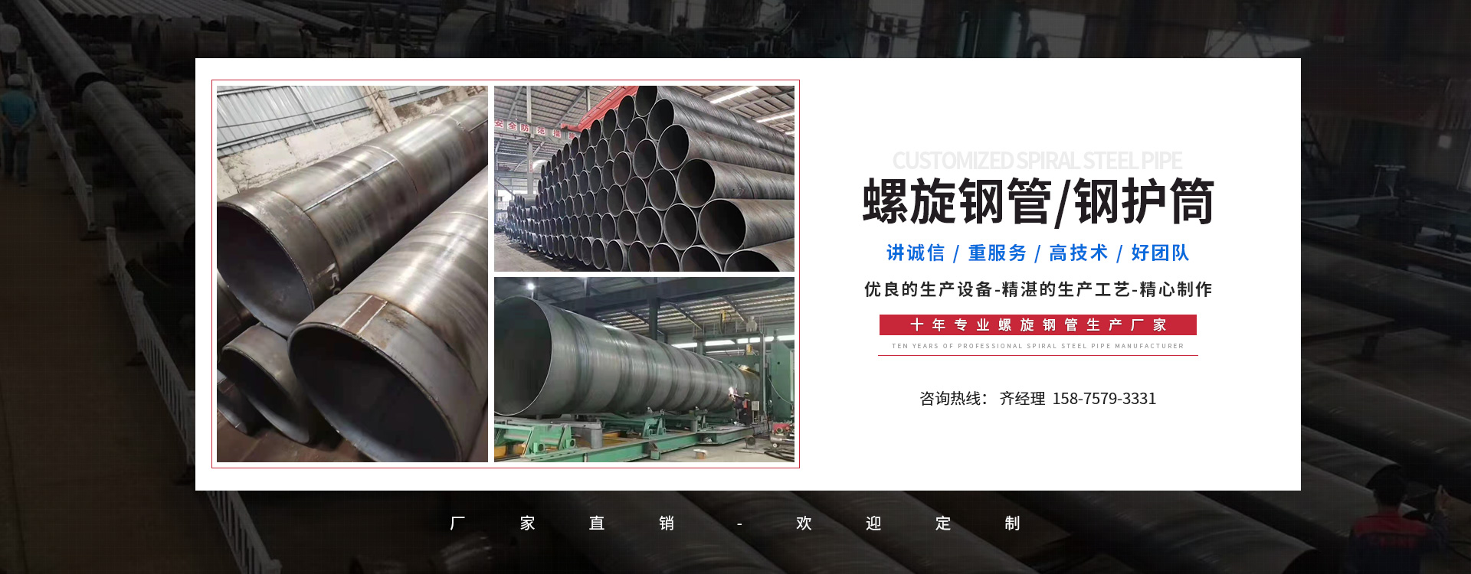Click the red 十年专业螺旋钢管生产厂家 banner
Viewport: 1471px width, 574px height.
pyautogui.click(x=1037, y=325)
